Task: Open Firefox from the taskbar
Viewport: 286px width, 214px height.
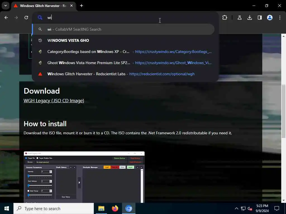Action: 115,208
